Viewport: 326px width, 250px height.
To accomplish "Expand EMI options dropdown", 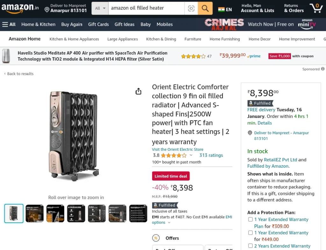I will [x=169, y=222].
